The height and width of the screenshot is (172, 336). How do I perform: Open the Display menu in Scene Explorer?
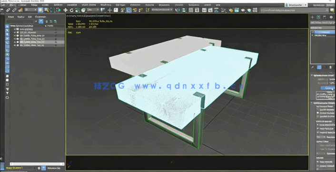coord(21,17)
